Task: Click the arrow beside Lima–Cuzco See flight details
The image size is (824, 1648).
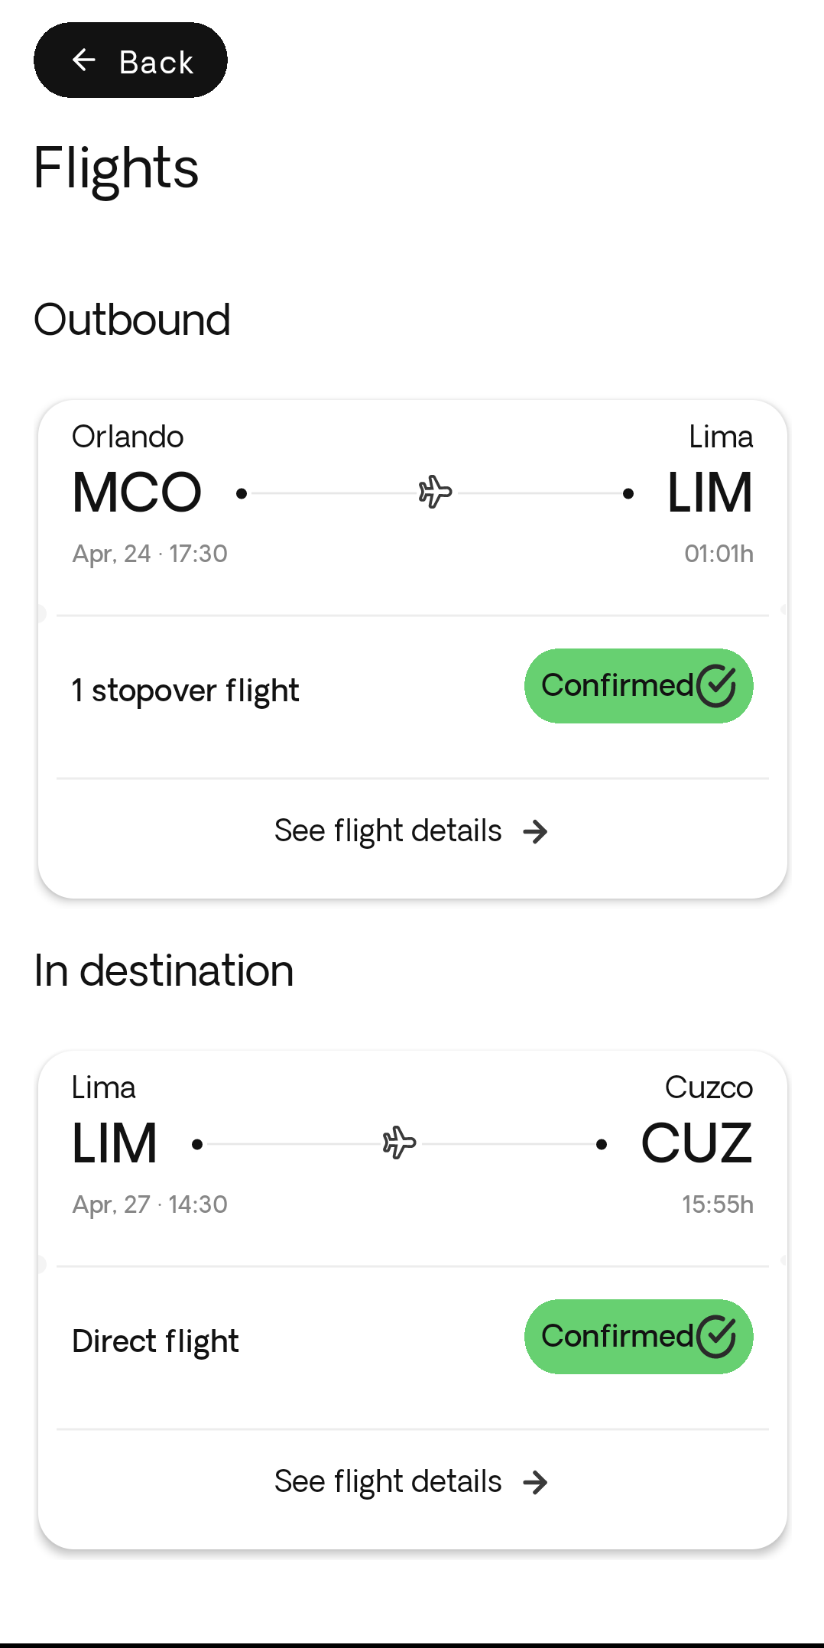Action: tap(536, 1482)
